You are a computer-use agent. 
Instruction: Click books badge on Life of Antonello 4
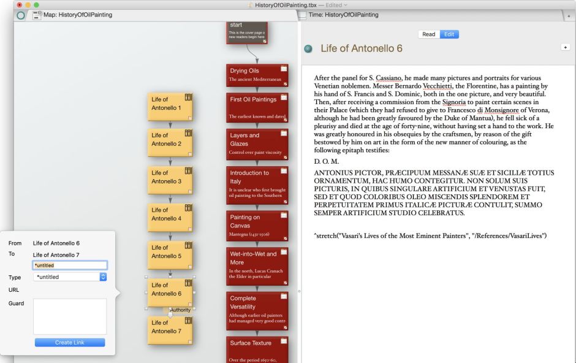[x=188, y=208]
